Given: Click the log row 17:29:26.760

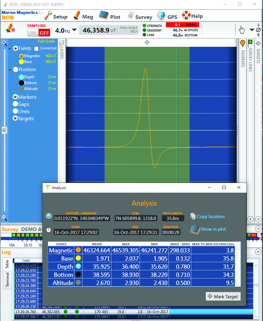Looking at the screenshot, I should click(x=134, y=312).
